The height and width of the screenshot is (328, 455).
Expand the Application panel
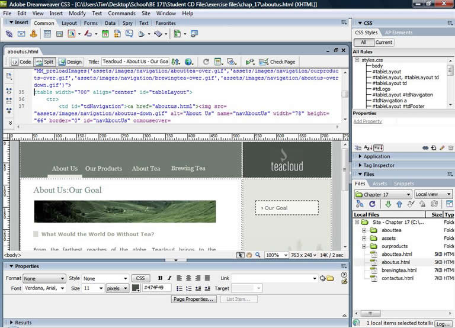(x=360, y=157)
